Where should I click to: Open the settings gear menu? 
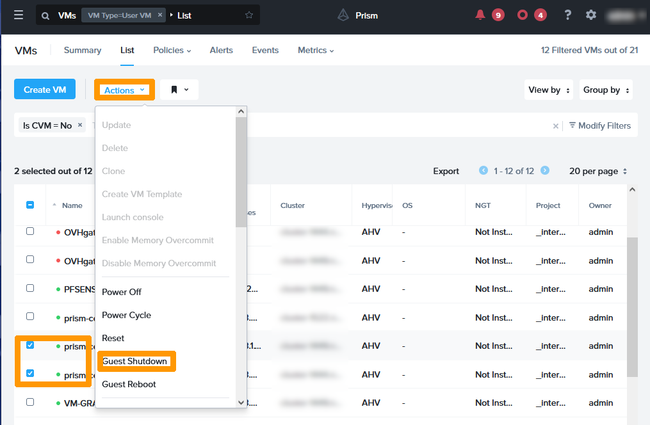pyautogui.click(x=591, y=15)
